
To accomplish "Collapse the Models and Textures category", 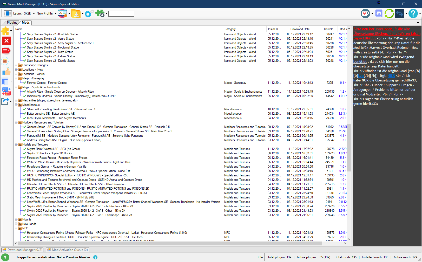I will coord(16,144).
